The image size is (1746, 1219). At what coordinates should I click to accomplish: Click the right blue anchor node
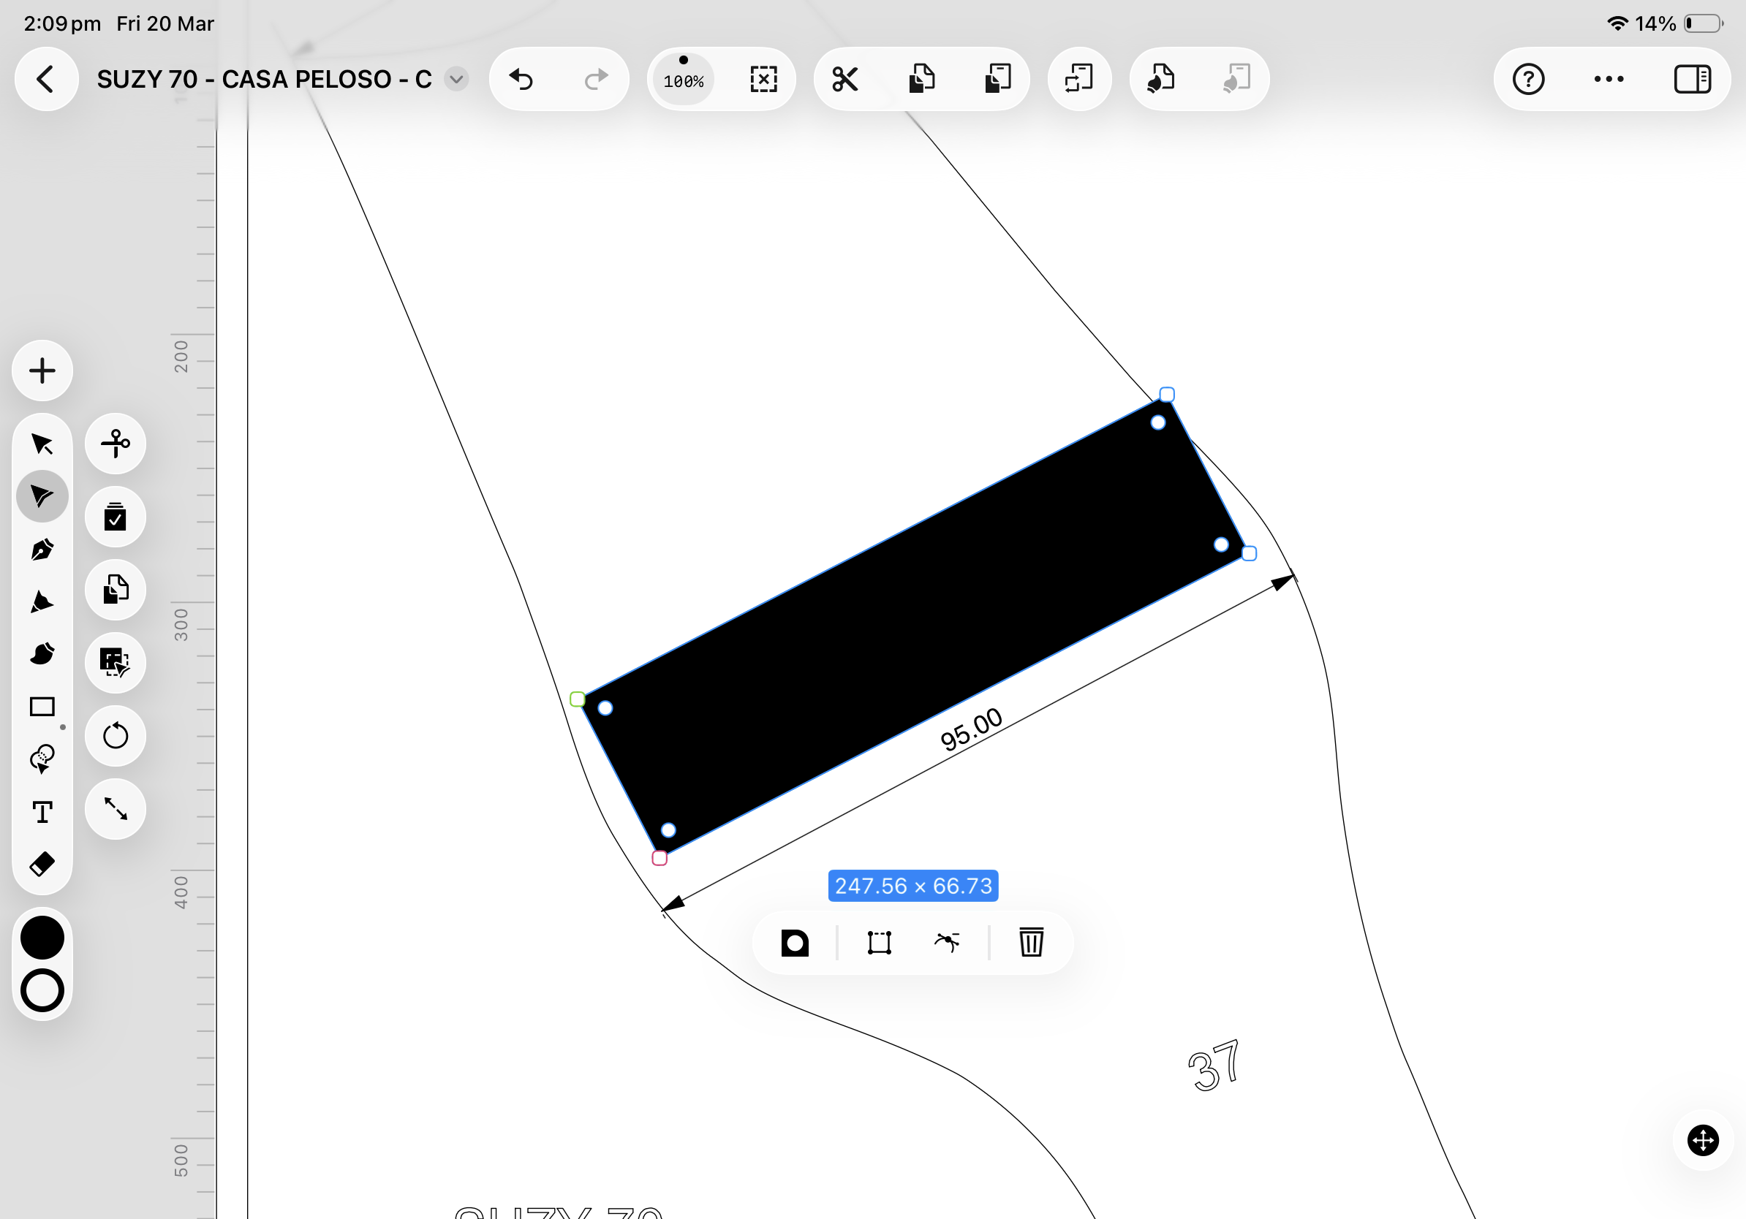tap(1249, 553)
